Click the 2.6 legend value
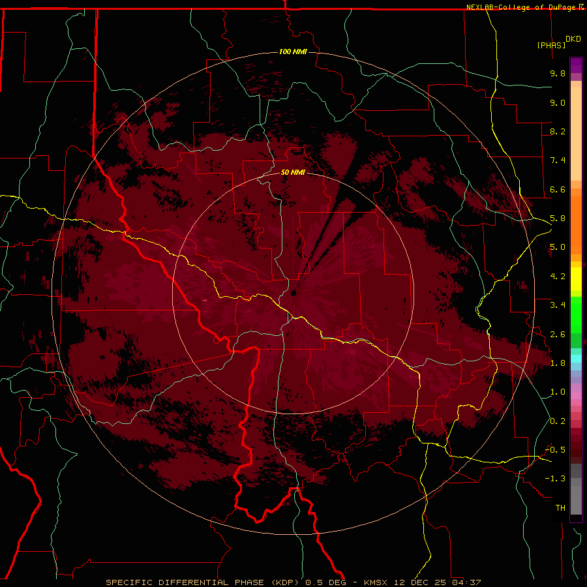Screen dimensions: 587x587 pos(558,335)
